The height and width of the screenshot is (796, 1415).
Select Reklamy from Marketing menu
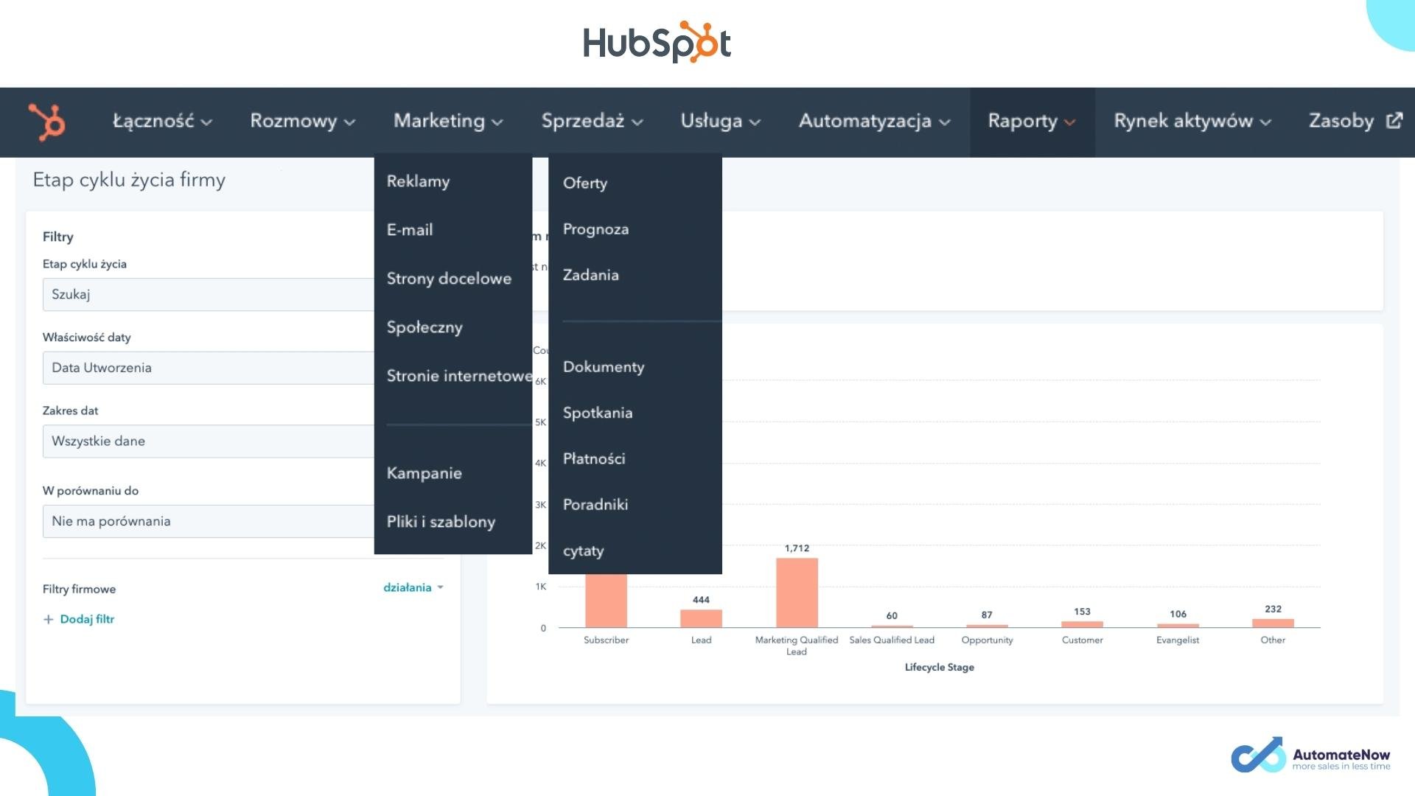(418, 181)
